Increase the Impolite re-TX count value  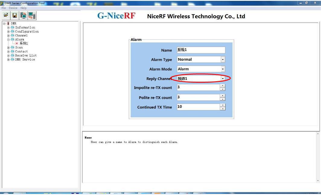[x=223, y=86]
